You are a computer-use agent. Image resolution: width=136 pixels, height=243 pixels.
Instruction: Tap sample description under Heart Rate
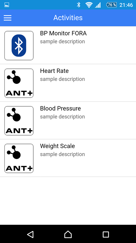point(62,79)
